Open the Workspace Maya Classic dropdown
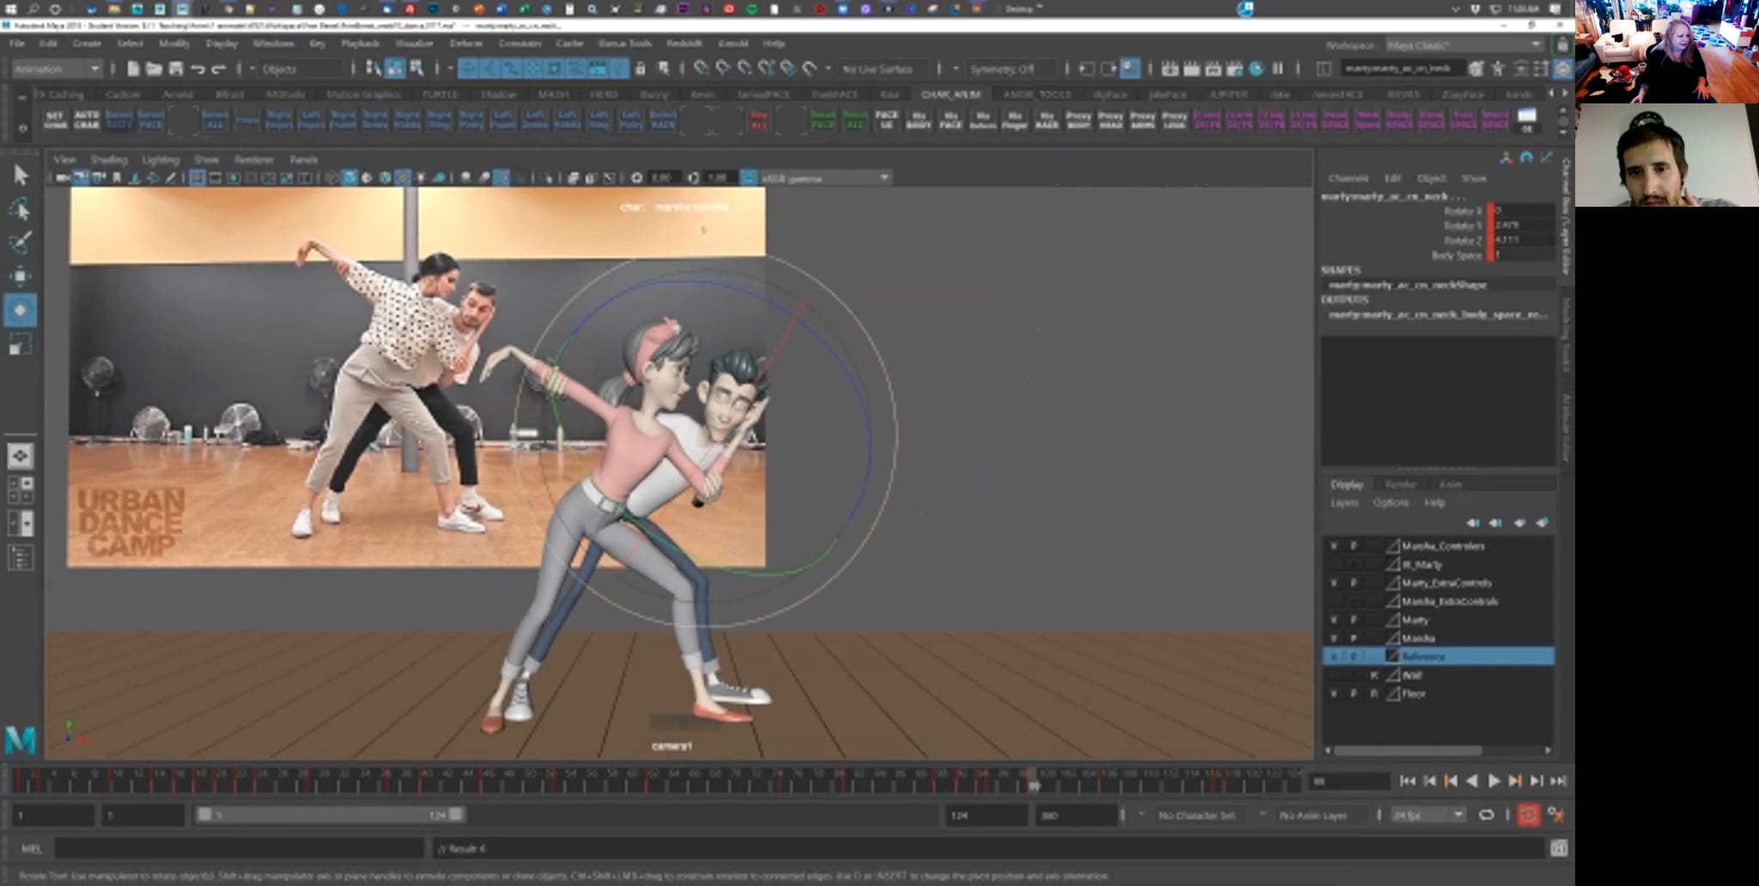 (x=1464, y=44)
